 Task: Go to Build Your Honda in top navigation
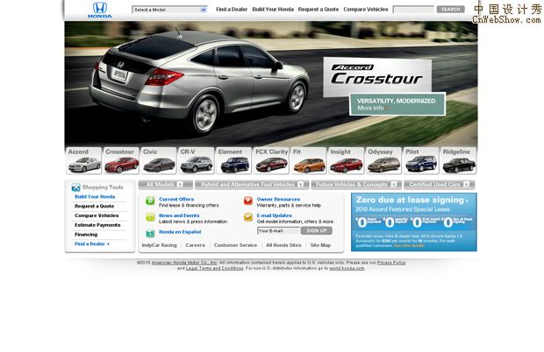[x=273, y=10]
